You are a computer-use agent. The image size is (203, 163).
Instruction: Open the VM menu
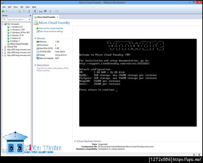point(22,7)
